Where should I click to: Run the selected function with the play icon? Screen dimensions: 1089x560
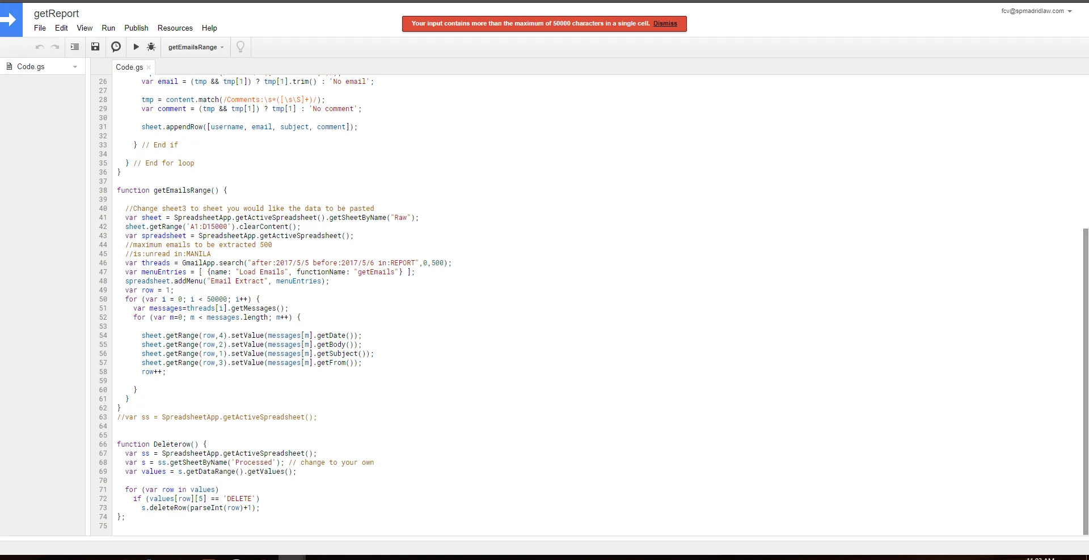(136, 47)
